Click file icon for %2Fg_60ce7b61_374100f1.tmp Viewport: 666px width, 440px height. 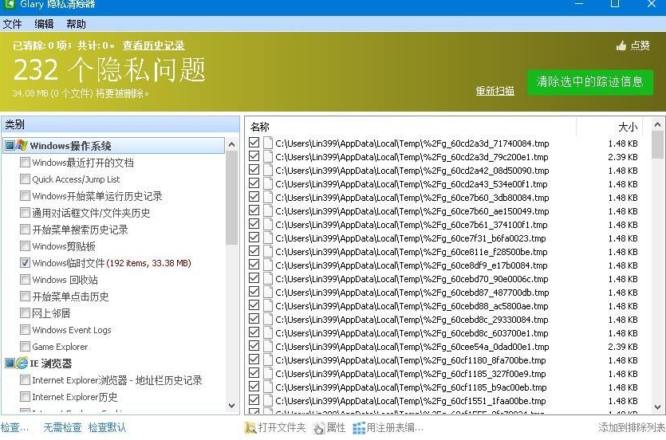coord(267,225)
